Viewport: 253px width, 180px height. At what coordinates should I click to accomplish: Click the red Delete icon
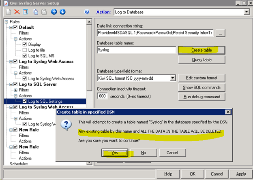17,12
